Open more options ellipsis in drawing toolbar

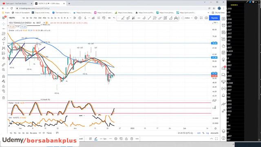[137, 139]
